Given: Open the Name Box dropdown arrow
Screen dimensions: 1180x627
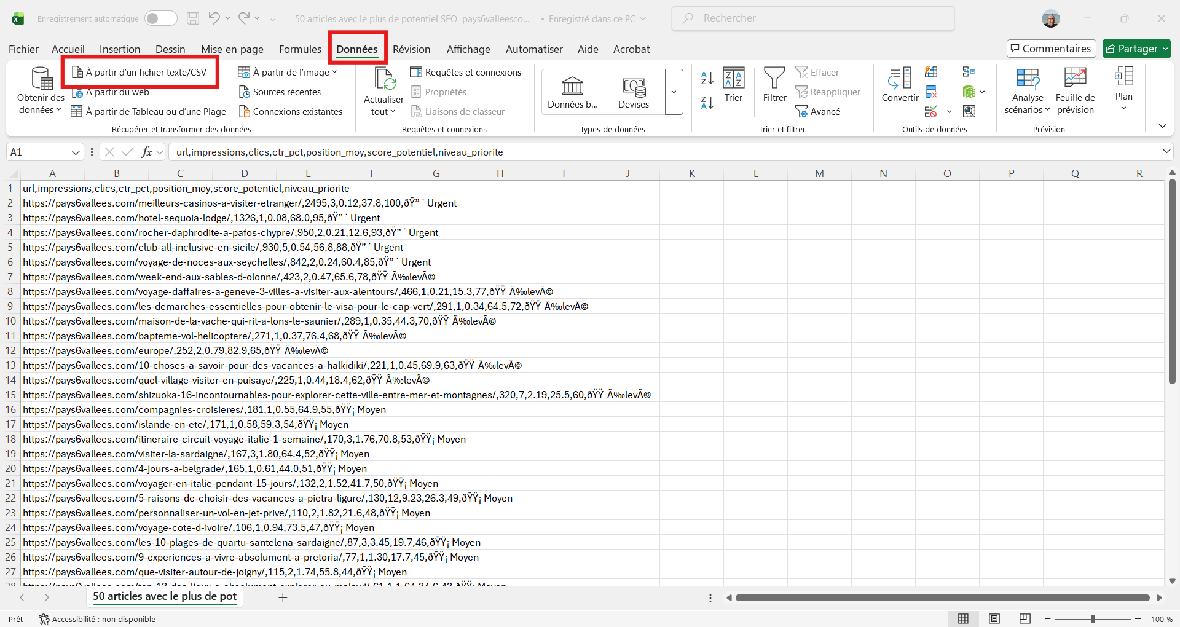Looking at the screenshot, I should pyautogui.click(x=76, y=152).
